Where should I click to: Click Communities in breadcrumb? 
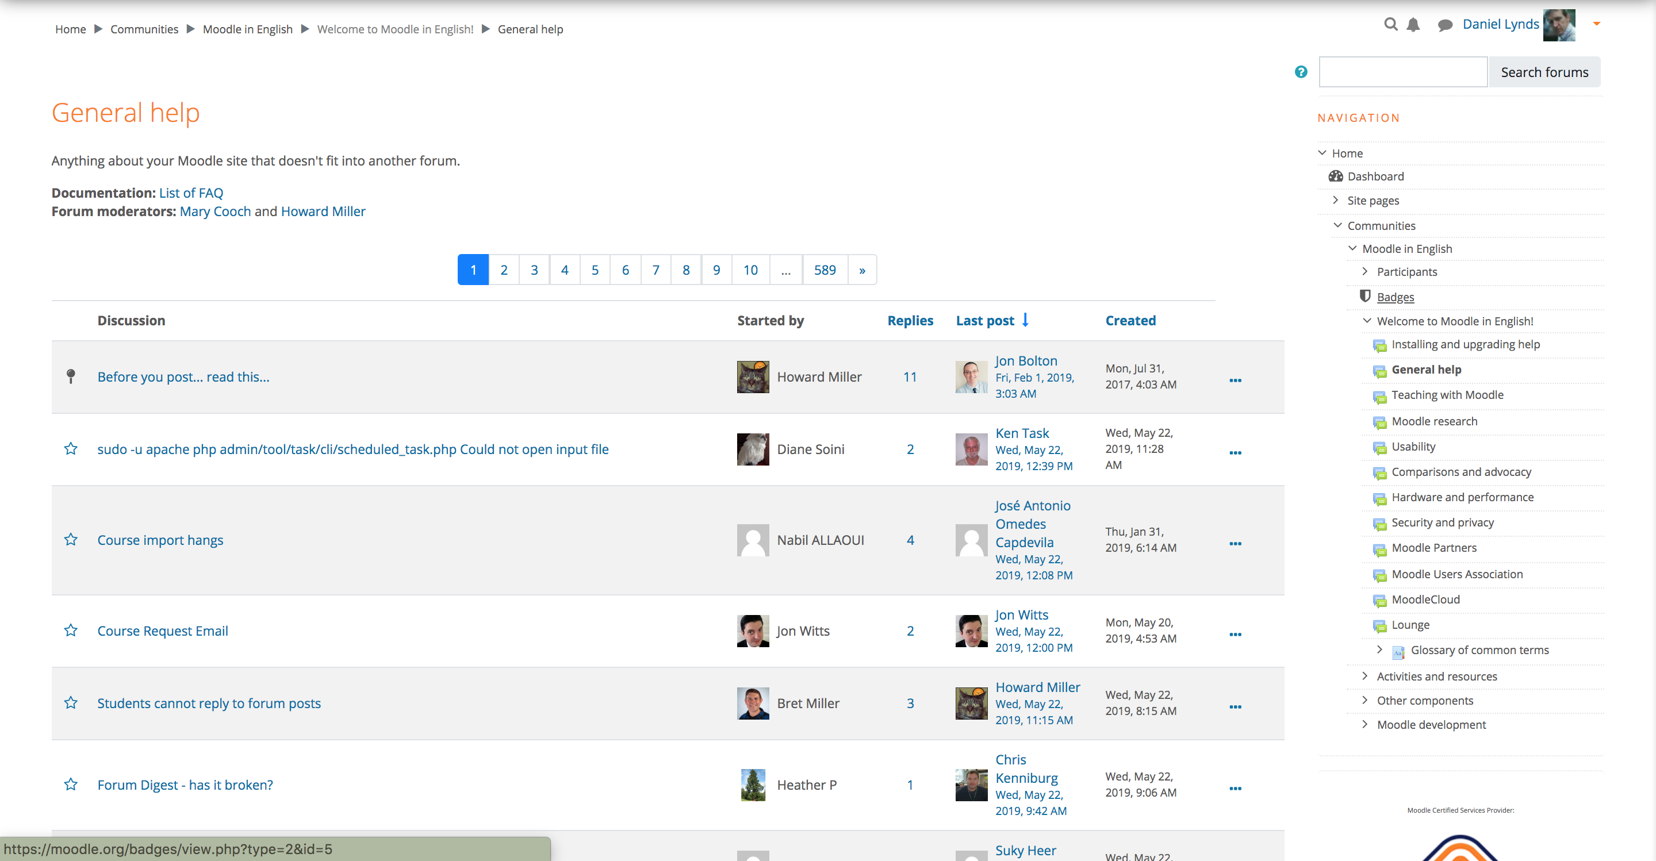pos(144,29)
